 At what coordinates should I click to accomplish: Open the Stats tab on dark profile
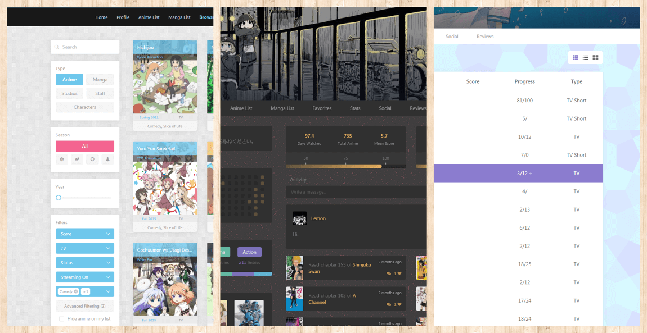(x=355, y=108)
